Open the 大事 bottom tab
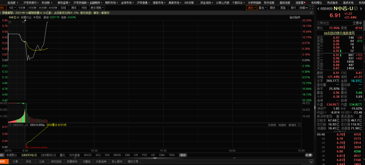This screenshot has height=165, width=365. tap(15, 161)
